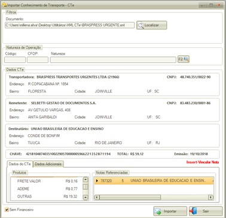Click the Sair button to exit
226x218 pixels.
coord(206,211)
